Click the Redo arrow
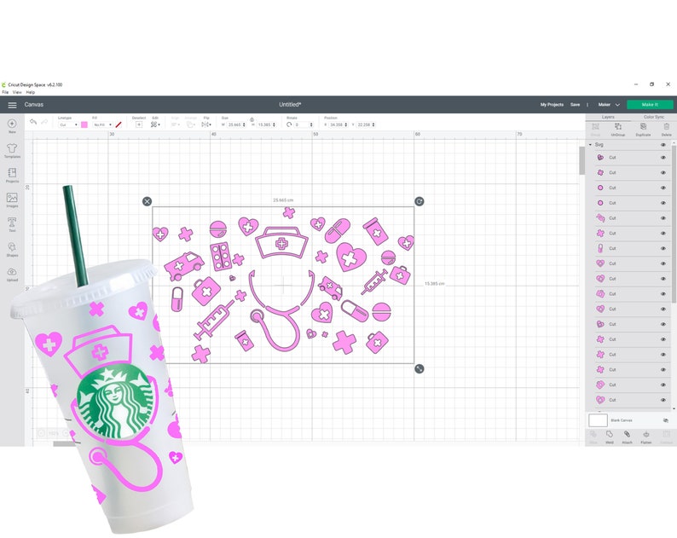 (44, 122)
